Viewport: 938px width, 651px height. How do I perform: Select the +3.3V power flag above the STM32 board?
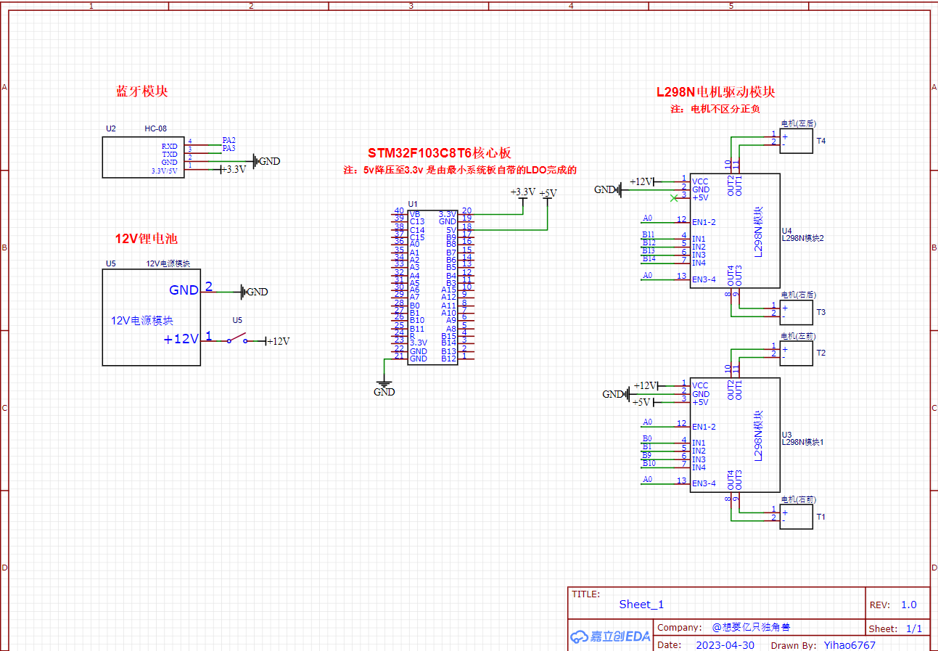[x=522, y=195]
